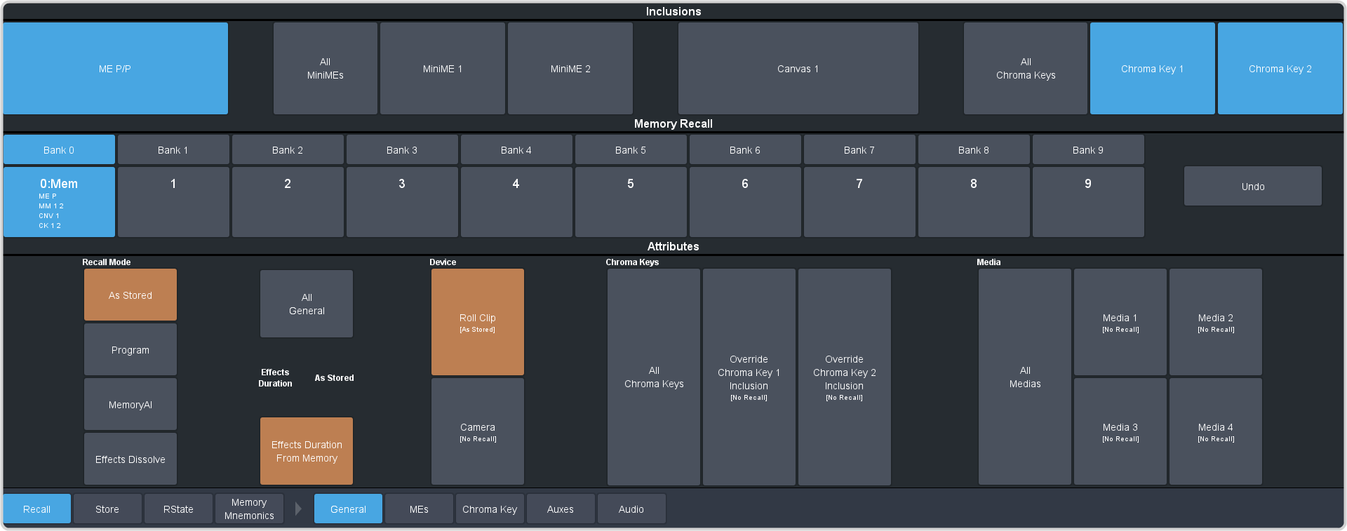Viewport: 1347px width, 531px height.
Task: Toggle Chroma Key 1 inclusion
Action: click(x=1152, y=69)
